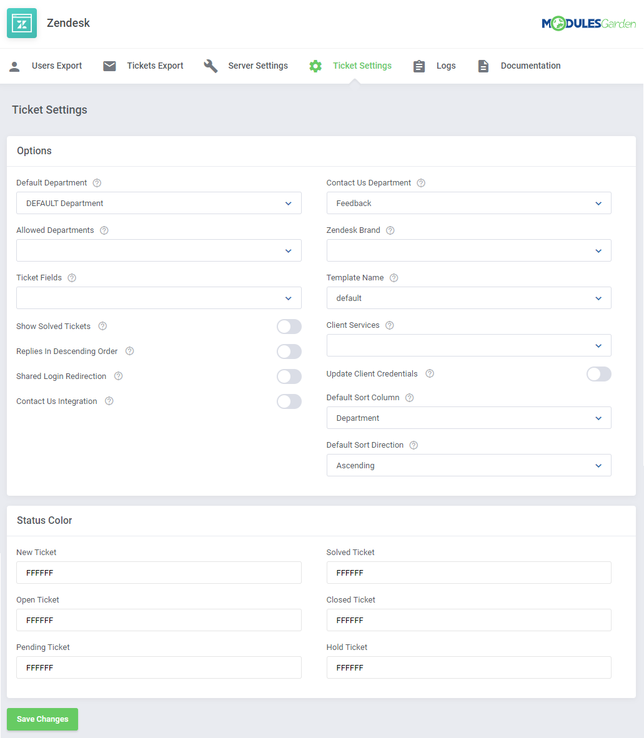Show help for Zendesk Brand
Screen dimensions: 644x738
(x=390, y=230)
